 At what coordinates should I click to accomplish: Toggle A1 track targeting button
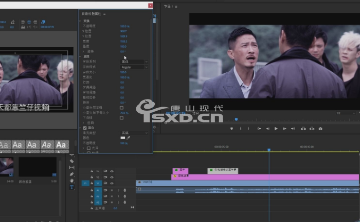click(98, 190)
